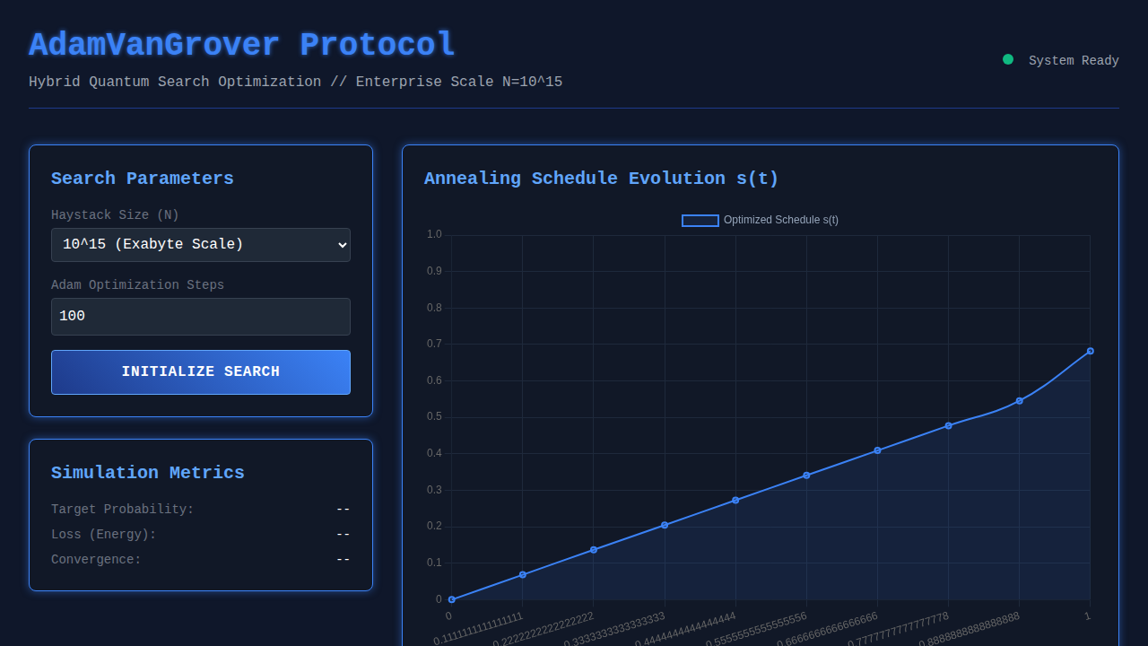Click the Adam Optimization Steps input field
Screen dimensions: 1148x646
tap(200, 316)
